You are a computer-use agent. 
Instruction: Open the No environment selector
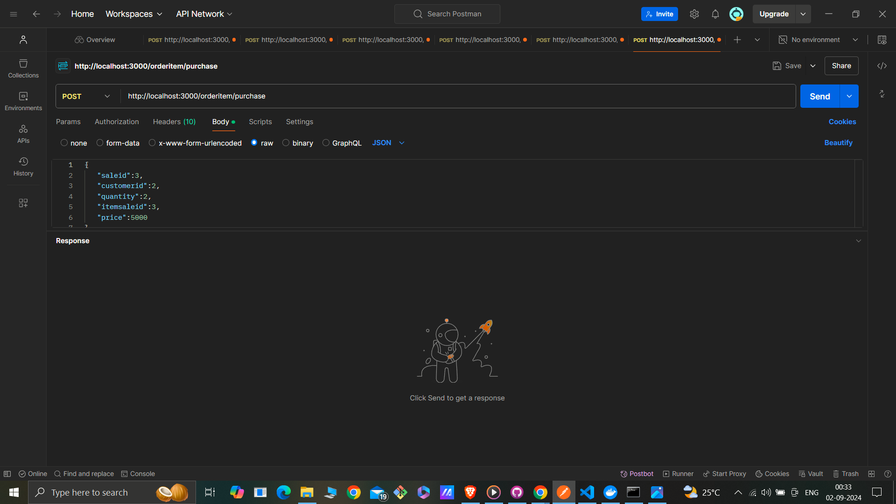(x=819, y=40)
